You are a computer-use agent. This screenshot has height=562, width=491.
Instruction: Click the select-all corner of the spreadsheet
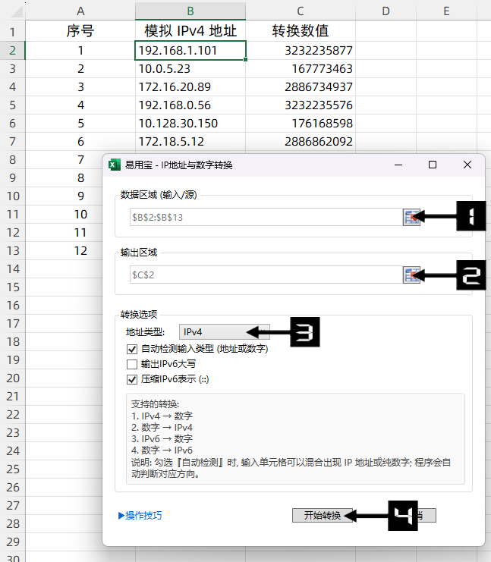coord(12,11)
